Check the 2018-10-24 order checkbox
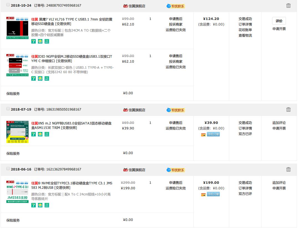 (x=8, y=5)
